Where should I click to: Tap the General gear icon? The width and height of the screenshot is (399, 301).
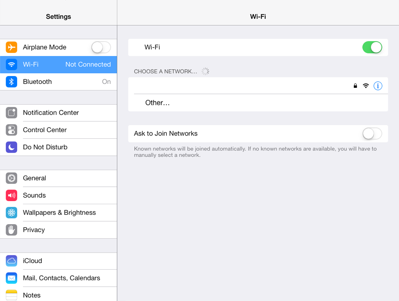[11, 178]
